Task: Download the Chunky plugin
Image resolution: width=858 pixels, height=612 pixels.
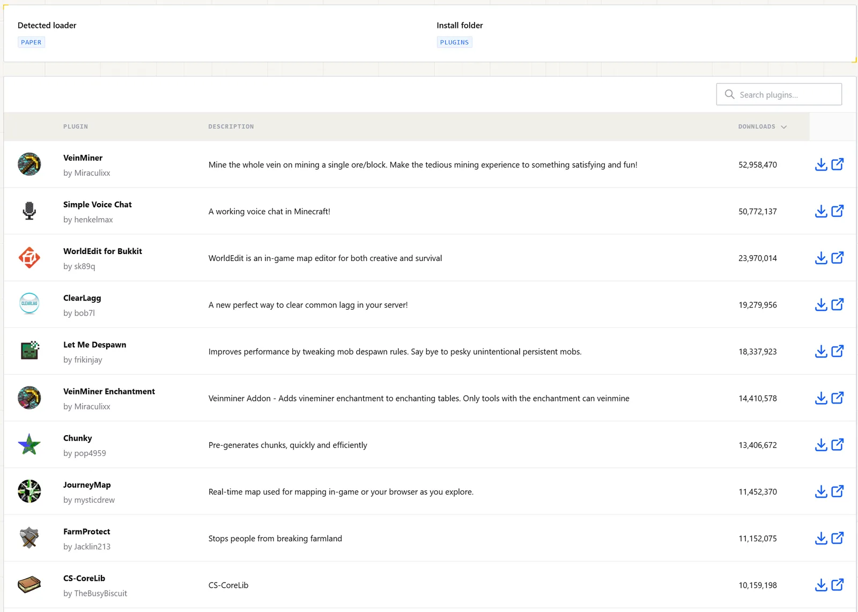Action: point(821,444)
